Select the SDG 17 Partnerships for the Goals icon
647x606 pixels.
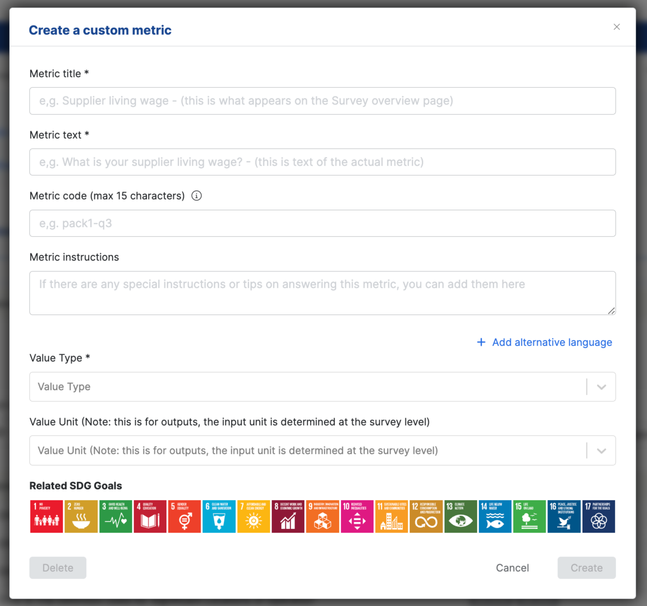coord(598,516)
